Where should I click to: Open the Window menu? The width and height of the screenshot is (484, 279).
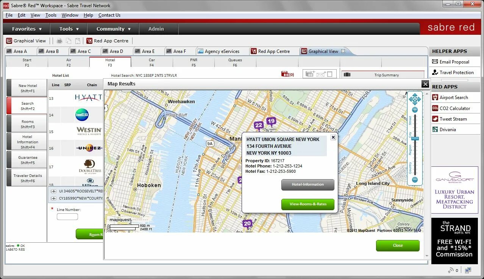coord(70,15)
